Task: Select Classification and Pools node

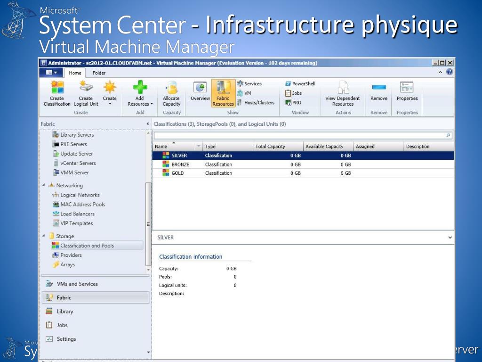Action: pyautogui.click(x=97, y=245)
